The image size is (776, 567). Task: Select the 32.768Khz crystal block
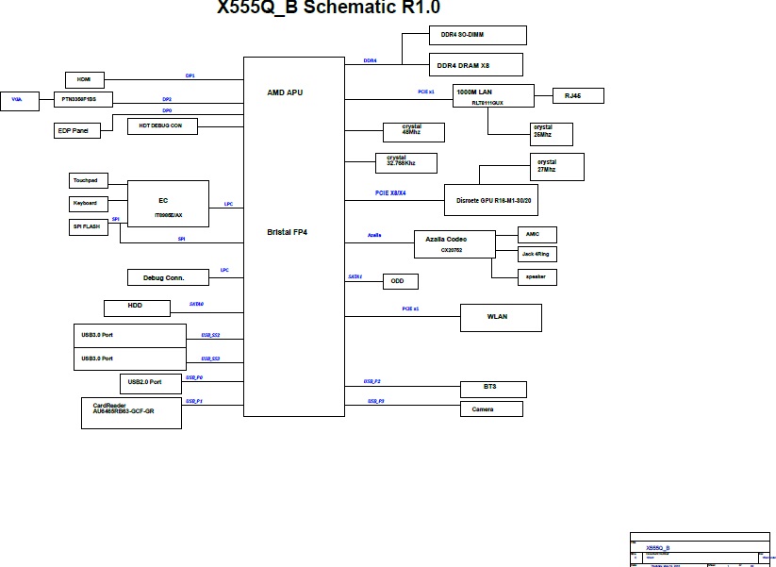405,162
